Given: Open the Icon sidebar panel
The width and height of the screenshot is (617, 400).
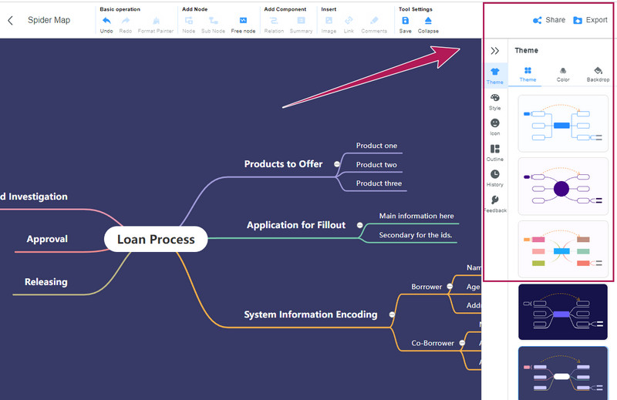Looking at the screenshot, I should point(494,126).
